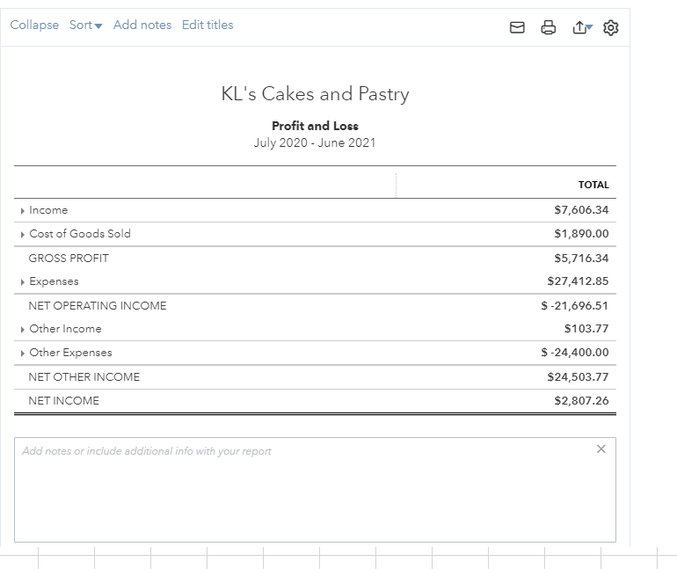
Task: Close the notes box with X
Action: [x=601, y=449]
